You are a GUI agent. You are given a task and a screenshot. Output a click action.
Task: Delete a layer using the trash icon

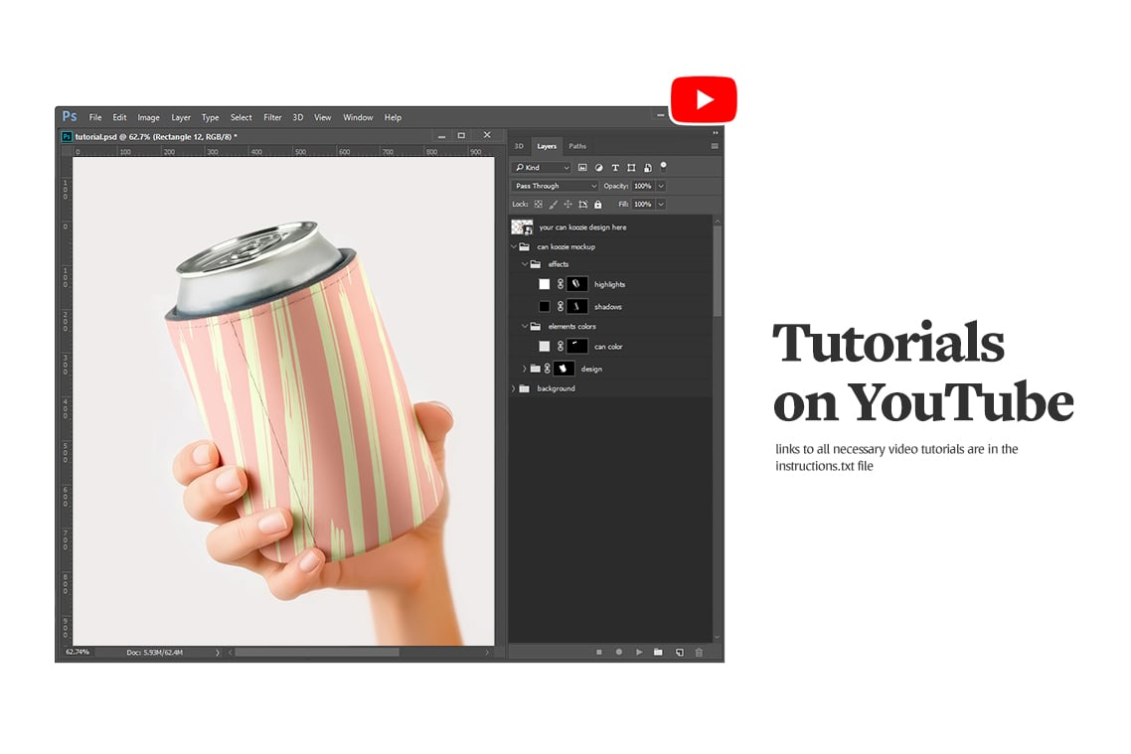tap(699, 653)
